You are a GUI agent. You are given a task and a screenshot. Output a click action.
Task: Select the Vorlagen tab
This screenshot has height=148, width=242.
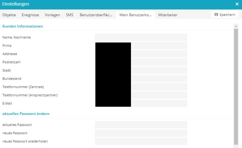coord(52,15)
